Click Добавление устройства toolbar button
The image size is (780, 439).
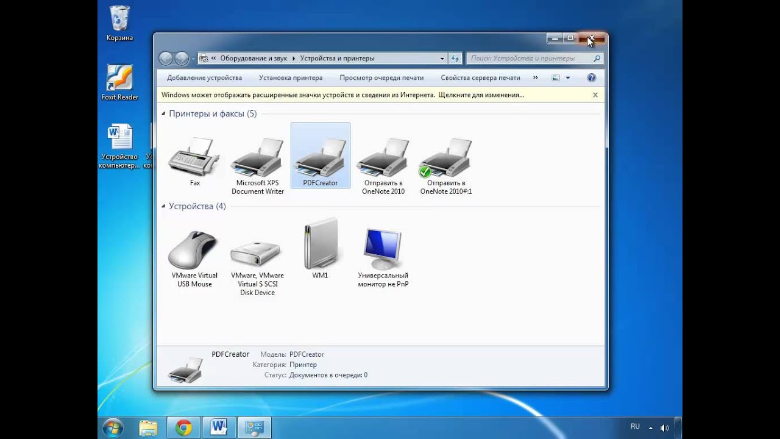coord(204,78)
